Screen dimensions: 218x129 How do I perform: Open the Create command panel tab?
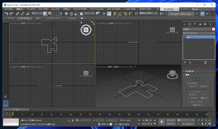(x=185, y=25)
